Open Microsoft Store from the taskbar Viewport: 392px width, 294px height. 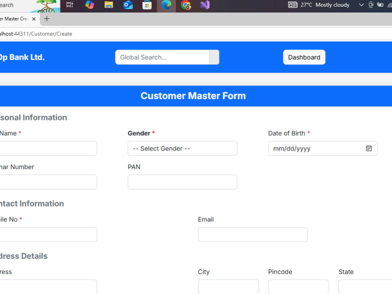[x=147, y=5]
